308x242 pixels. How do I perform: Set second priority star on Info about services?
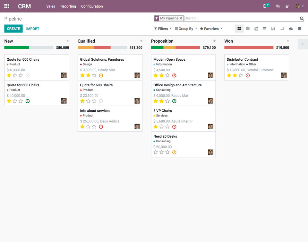88,127
